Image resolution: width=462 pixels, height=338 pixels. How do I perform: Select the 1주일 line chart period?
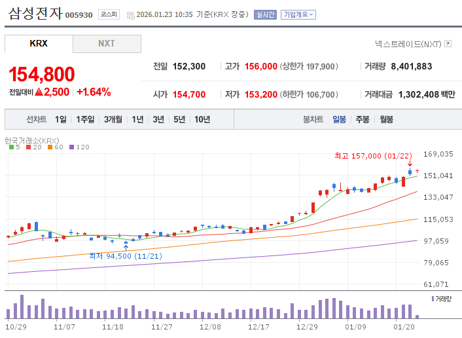pyautogui.click(x=85, y=119)
